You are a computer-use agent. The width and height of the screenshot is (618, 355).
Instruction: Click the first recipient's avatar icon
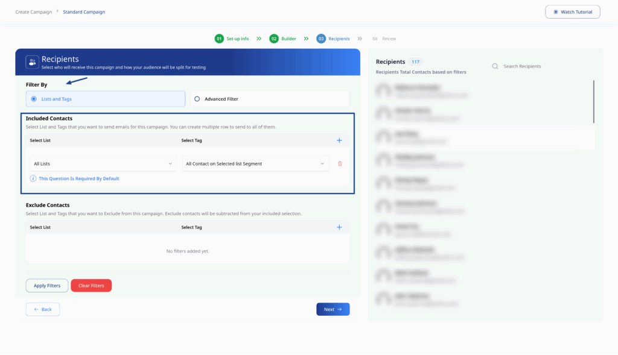point(383,90)
